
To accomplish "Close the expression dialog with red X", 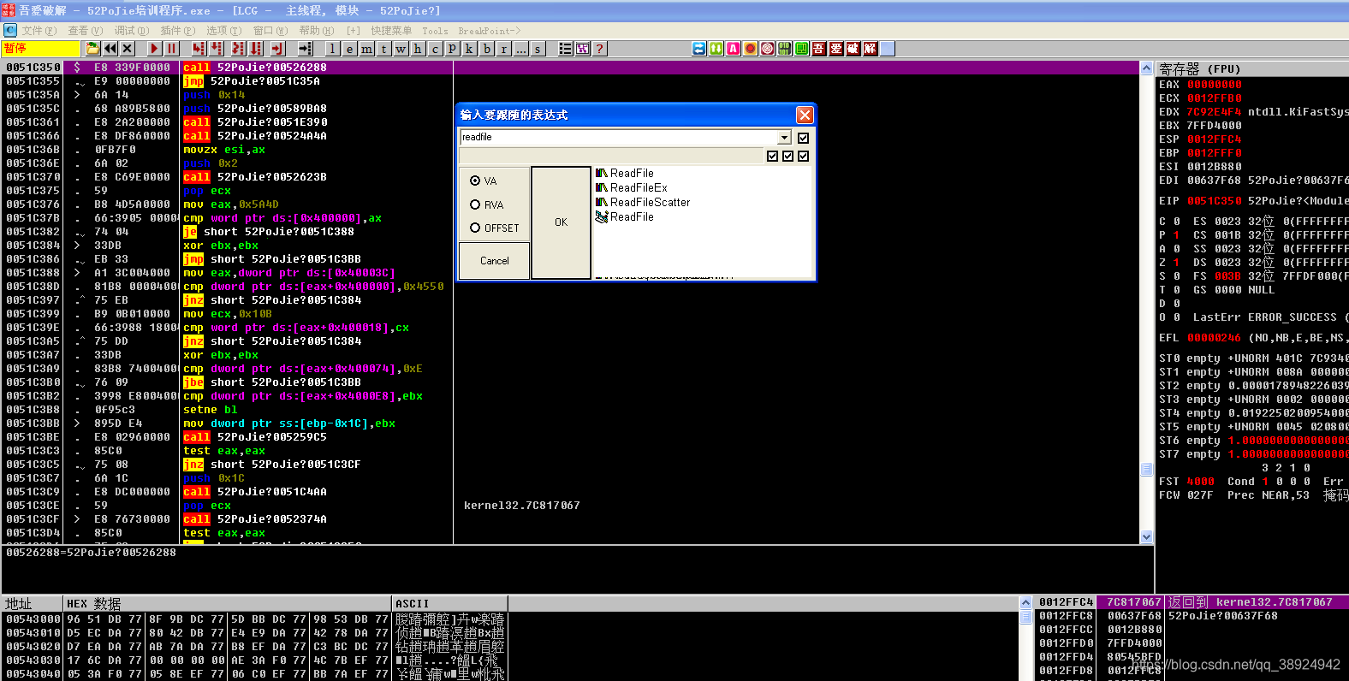I will click(x=805, y=115).
